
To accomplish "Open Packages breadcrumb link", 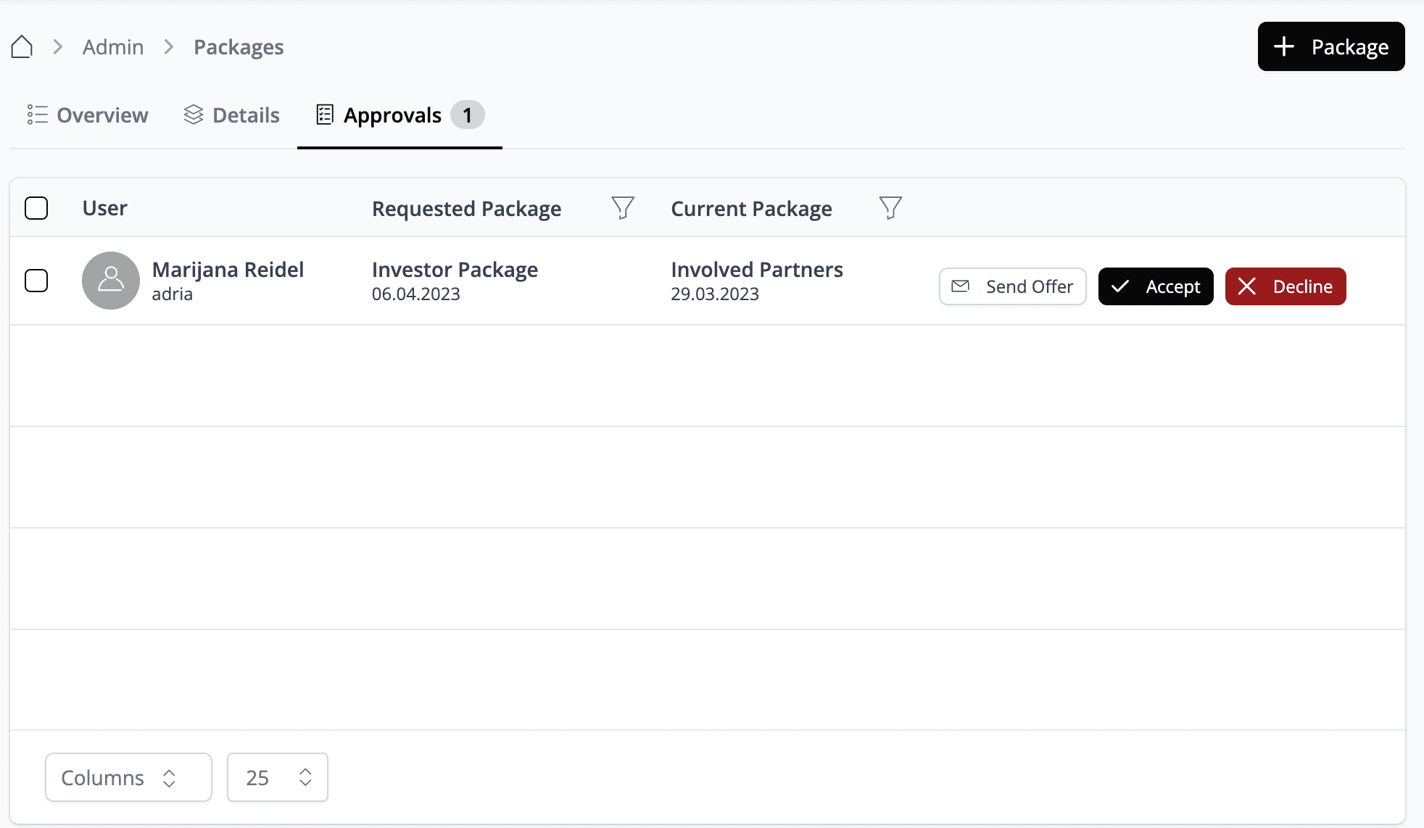I will pyautogui.click(x=239, y=47).
